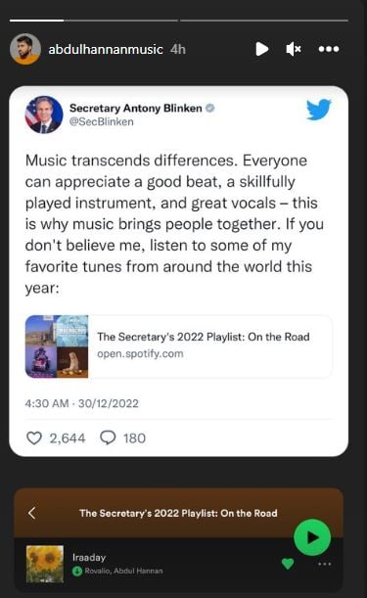This screenshot has width=367, height=598.
Task: Click the playlist cover art collage
Action: coord(57,346)
